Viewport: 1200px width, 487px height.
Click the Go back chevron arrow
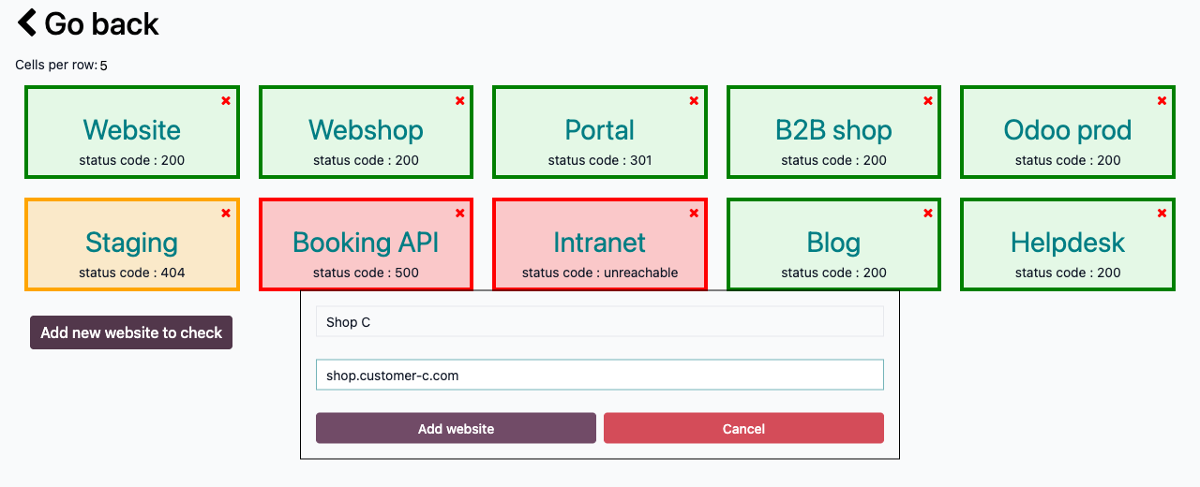click(x=28, y=22)
